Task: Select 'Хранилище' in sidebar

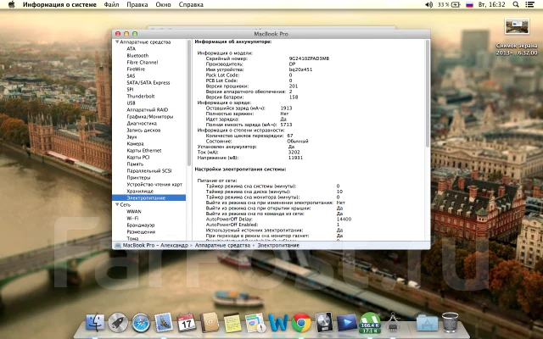Action: click(140, 191)
